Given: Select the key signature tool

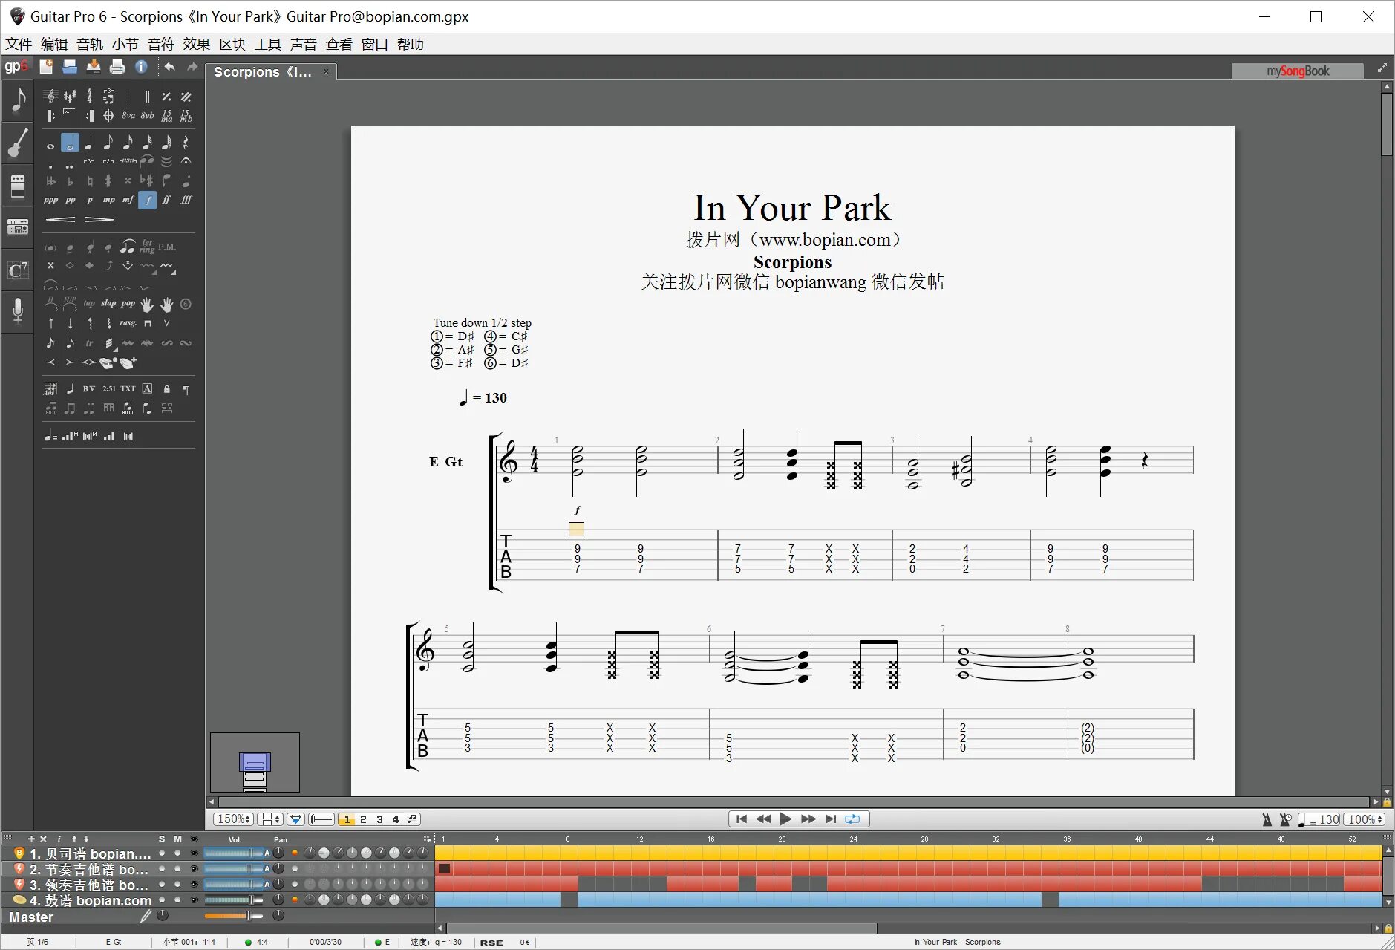Looking at the screenshot, I should click(x=70, y=97).
